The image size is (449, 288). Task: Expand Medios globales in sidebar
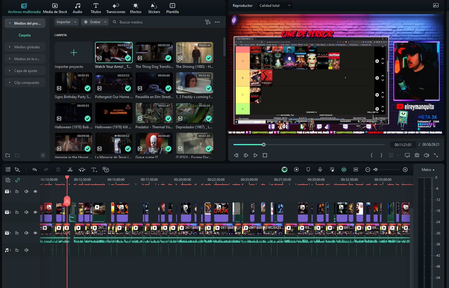pyautogui.click(x=25, y=47)
